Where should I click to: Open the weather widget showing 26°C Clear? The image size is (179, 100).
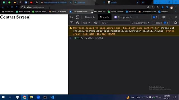tap(133, 97)
